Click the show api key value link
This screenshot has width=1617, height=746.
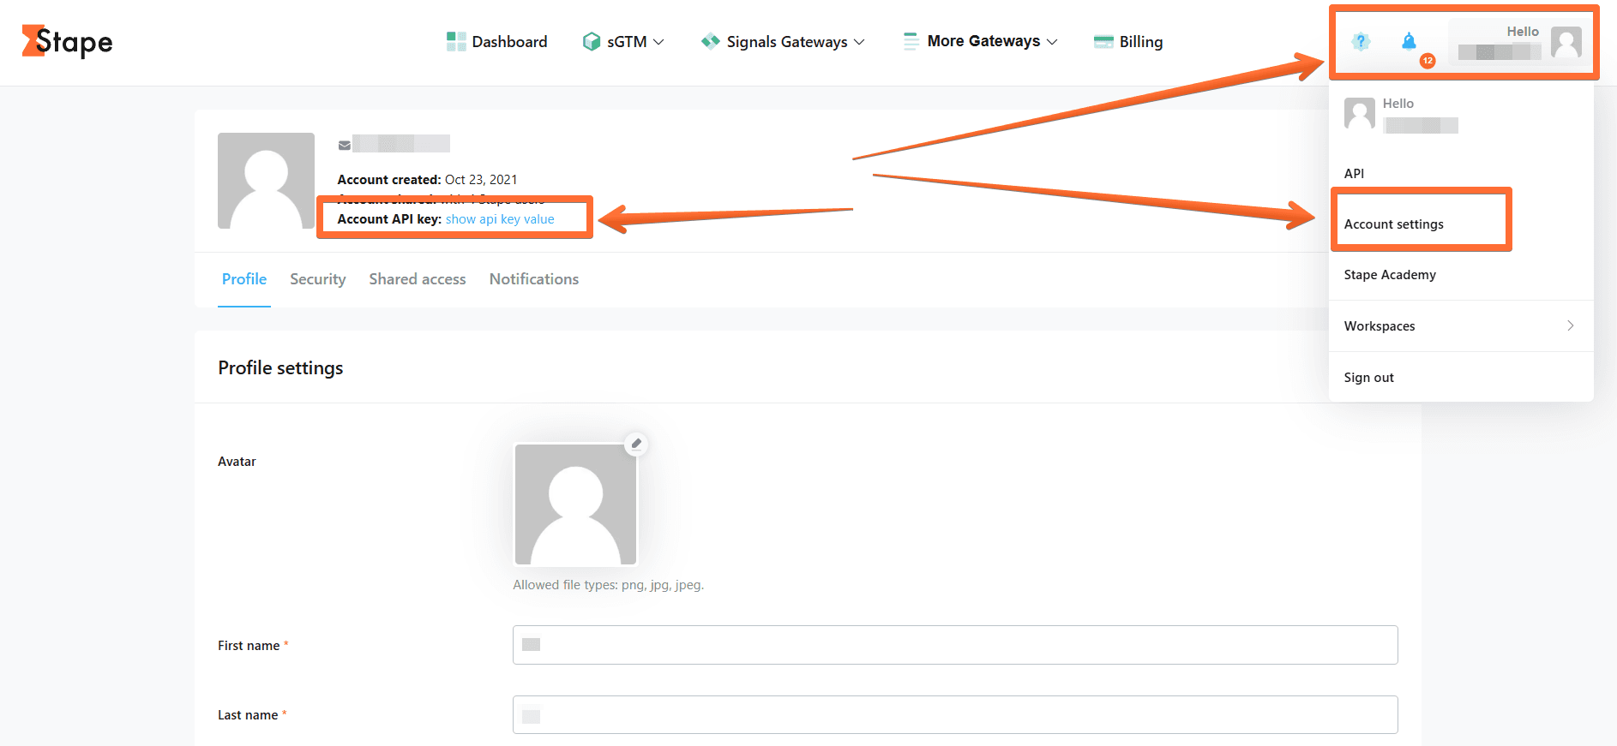500,219
